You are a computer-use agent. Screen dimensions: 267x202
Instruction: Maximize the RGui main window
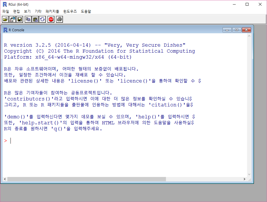[247, 5]
